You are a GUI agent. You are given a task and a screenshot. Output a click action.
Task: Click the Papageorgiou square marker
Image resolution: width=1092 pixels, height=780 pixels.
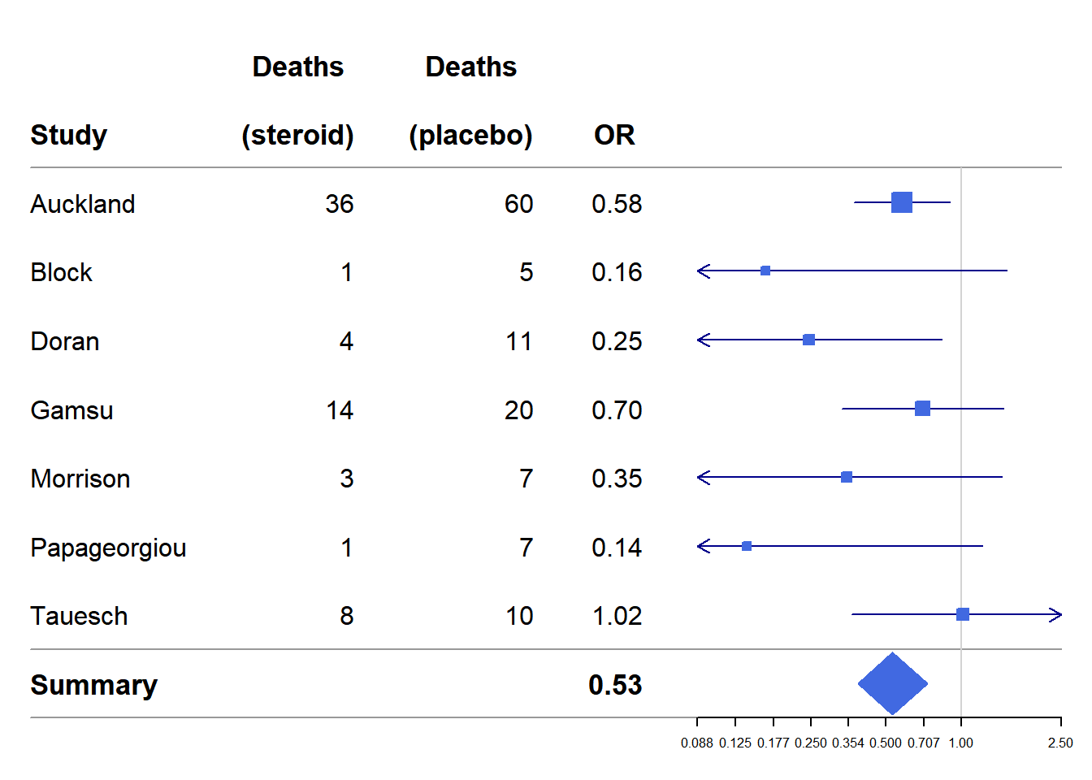coord(747,546)
